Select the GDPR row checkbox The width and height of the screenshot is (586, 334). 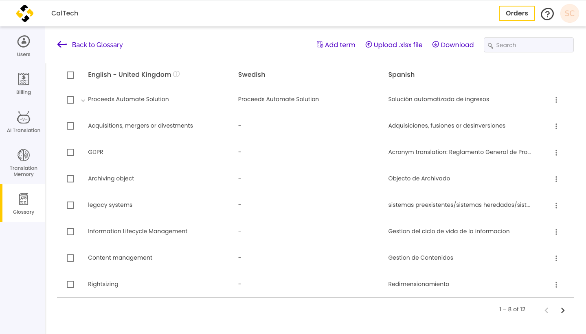coord(70,152)
